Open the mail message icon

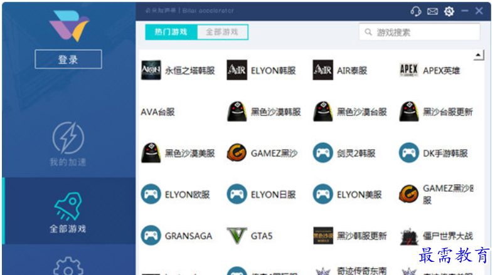click(x=432, y=12)
